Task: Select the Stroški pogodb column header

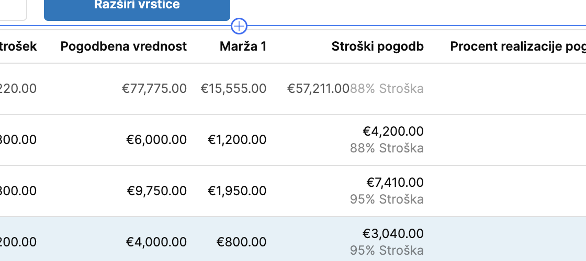Action: 377,46
